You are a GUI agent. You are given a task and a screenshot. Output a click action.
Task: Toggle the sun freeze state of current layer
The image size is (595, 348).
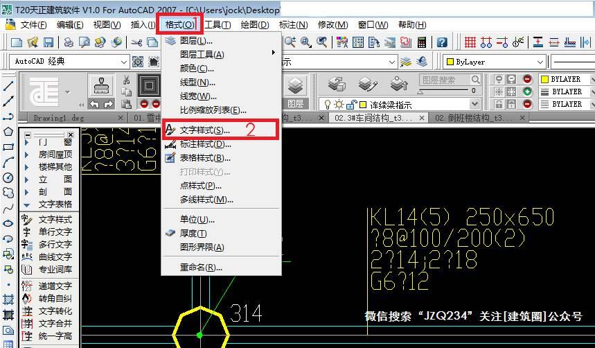[339, 105]
